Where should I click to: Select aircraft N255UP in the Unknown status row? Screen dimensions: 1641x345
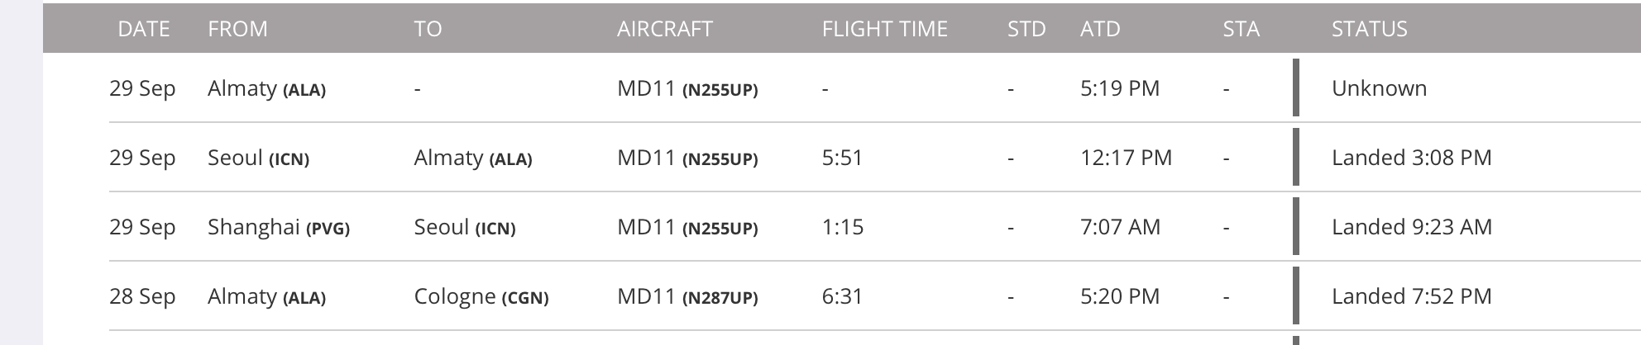click(720, 89)
